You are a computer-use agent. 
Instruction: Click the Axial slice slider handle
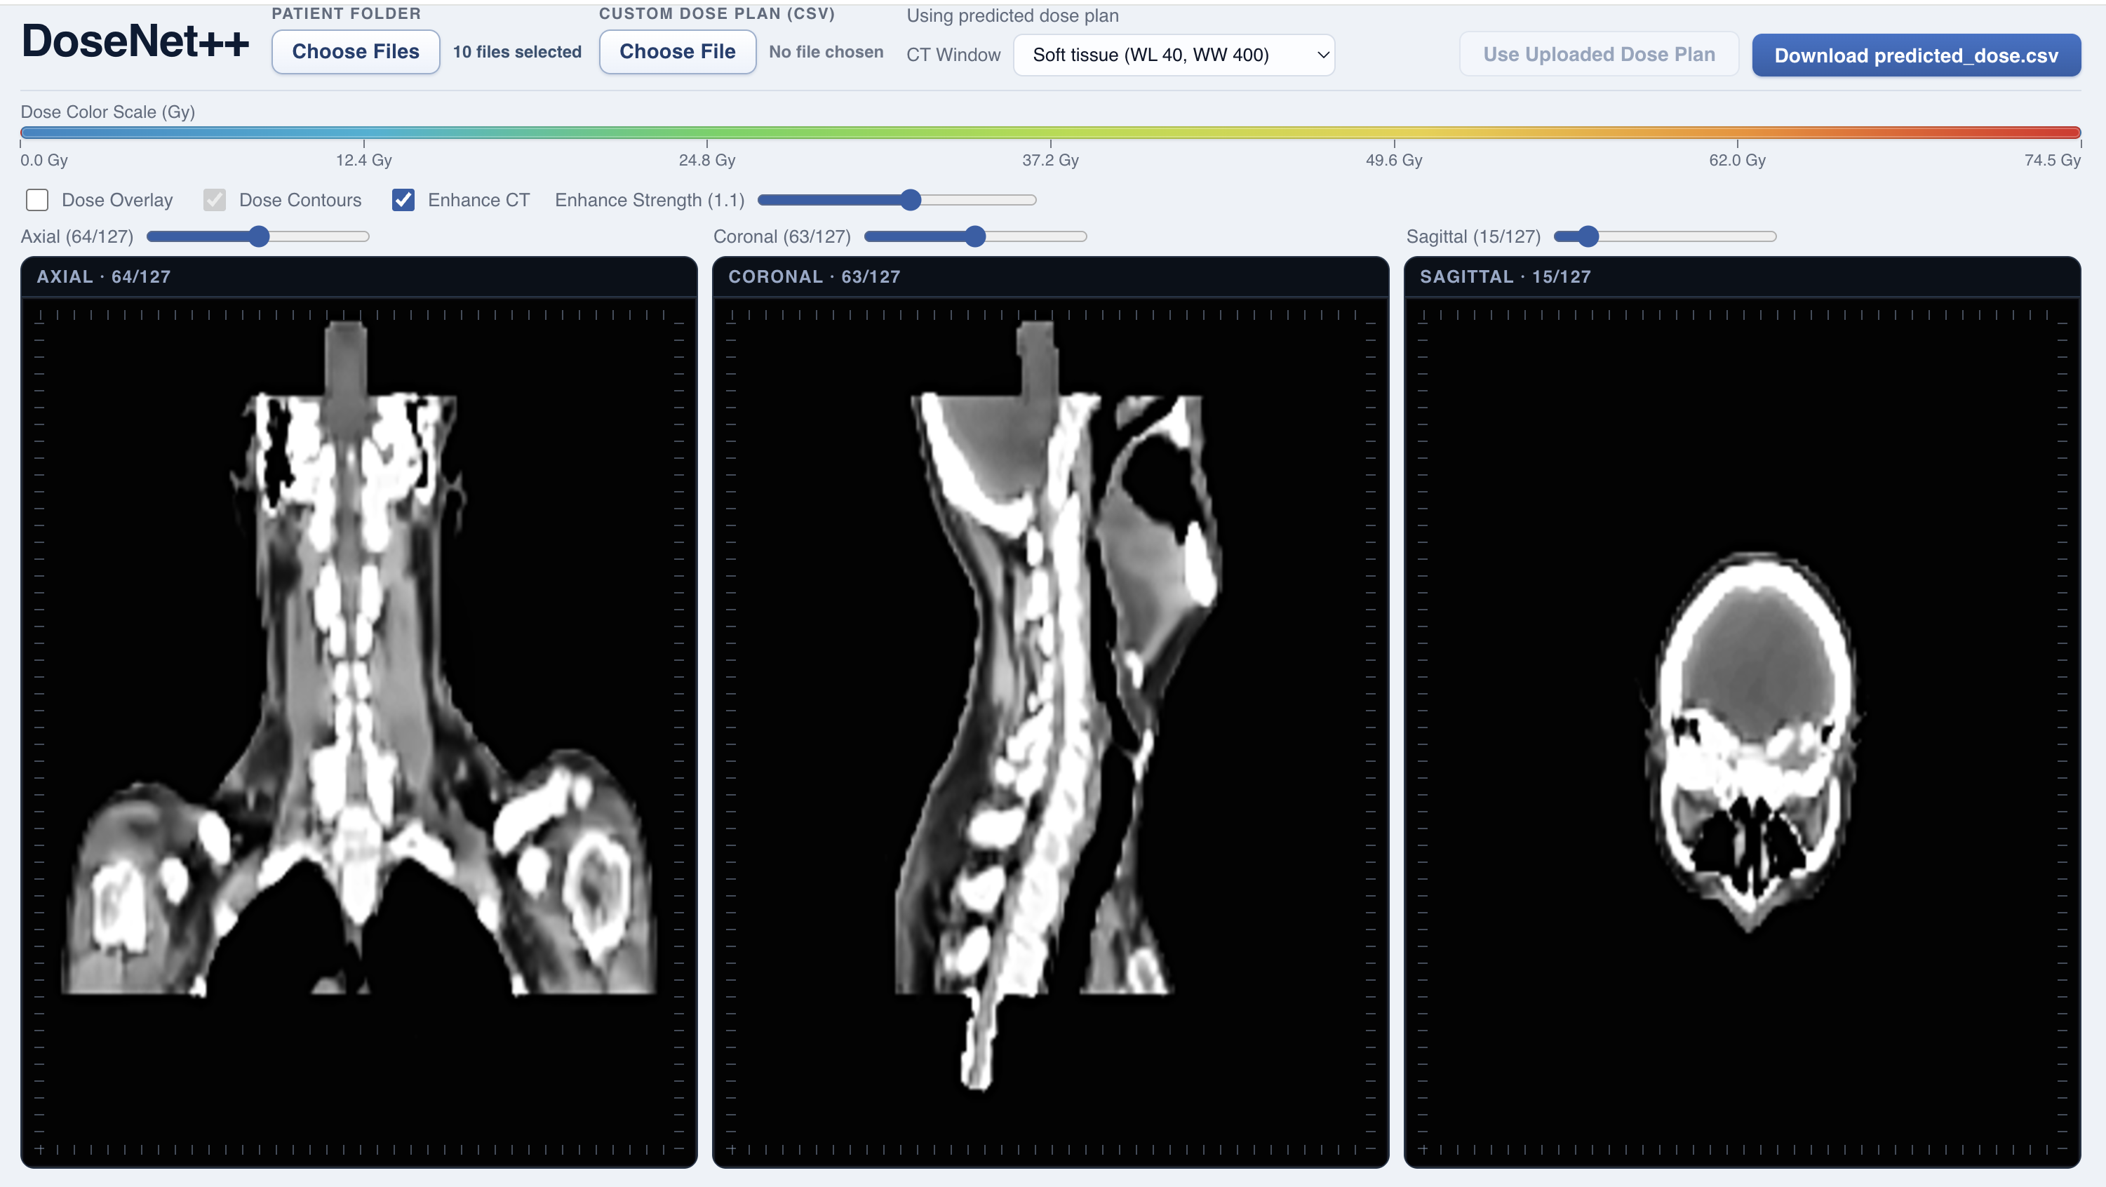258,237
